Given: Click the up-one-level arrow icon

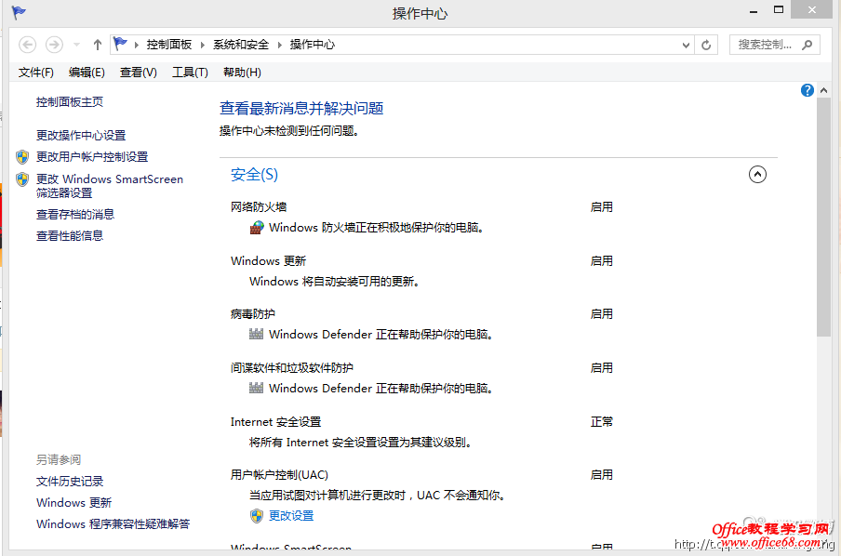Looking at the screenshot, I should [x=97, y=44].
